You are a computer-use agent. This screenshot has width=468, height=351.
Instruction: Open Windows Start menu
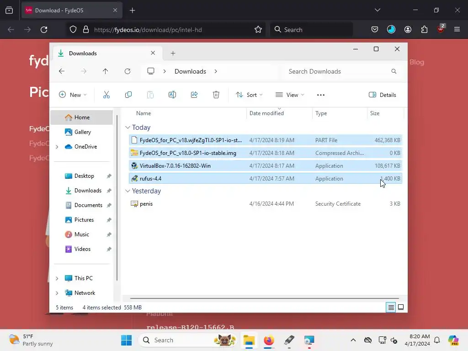127,340
